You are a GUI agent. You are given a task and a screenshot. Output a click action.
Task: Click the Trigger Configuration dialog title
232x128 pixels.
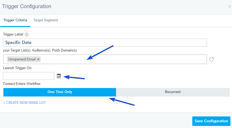(x=27, y=6)
